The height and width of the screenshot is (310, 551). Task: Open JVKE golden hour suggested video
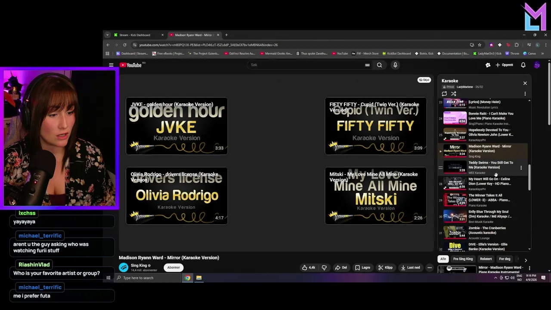(177, 126)
